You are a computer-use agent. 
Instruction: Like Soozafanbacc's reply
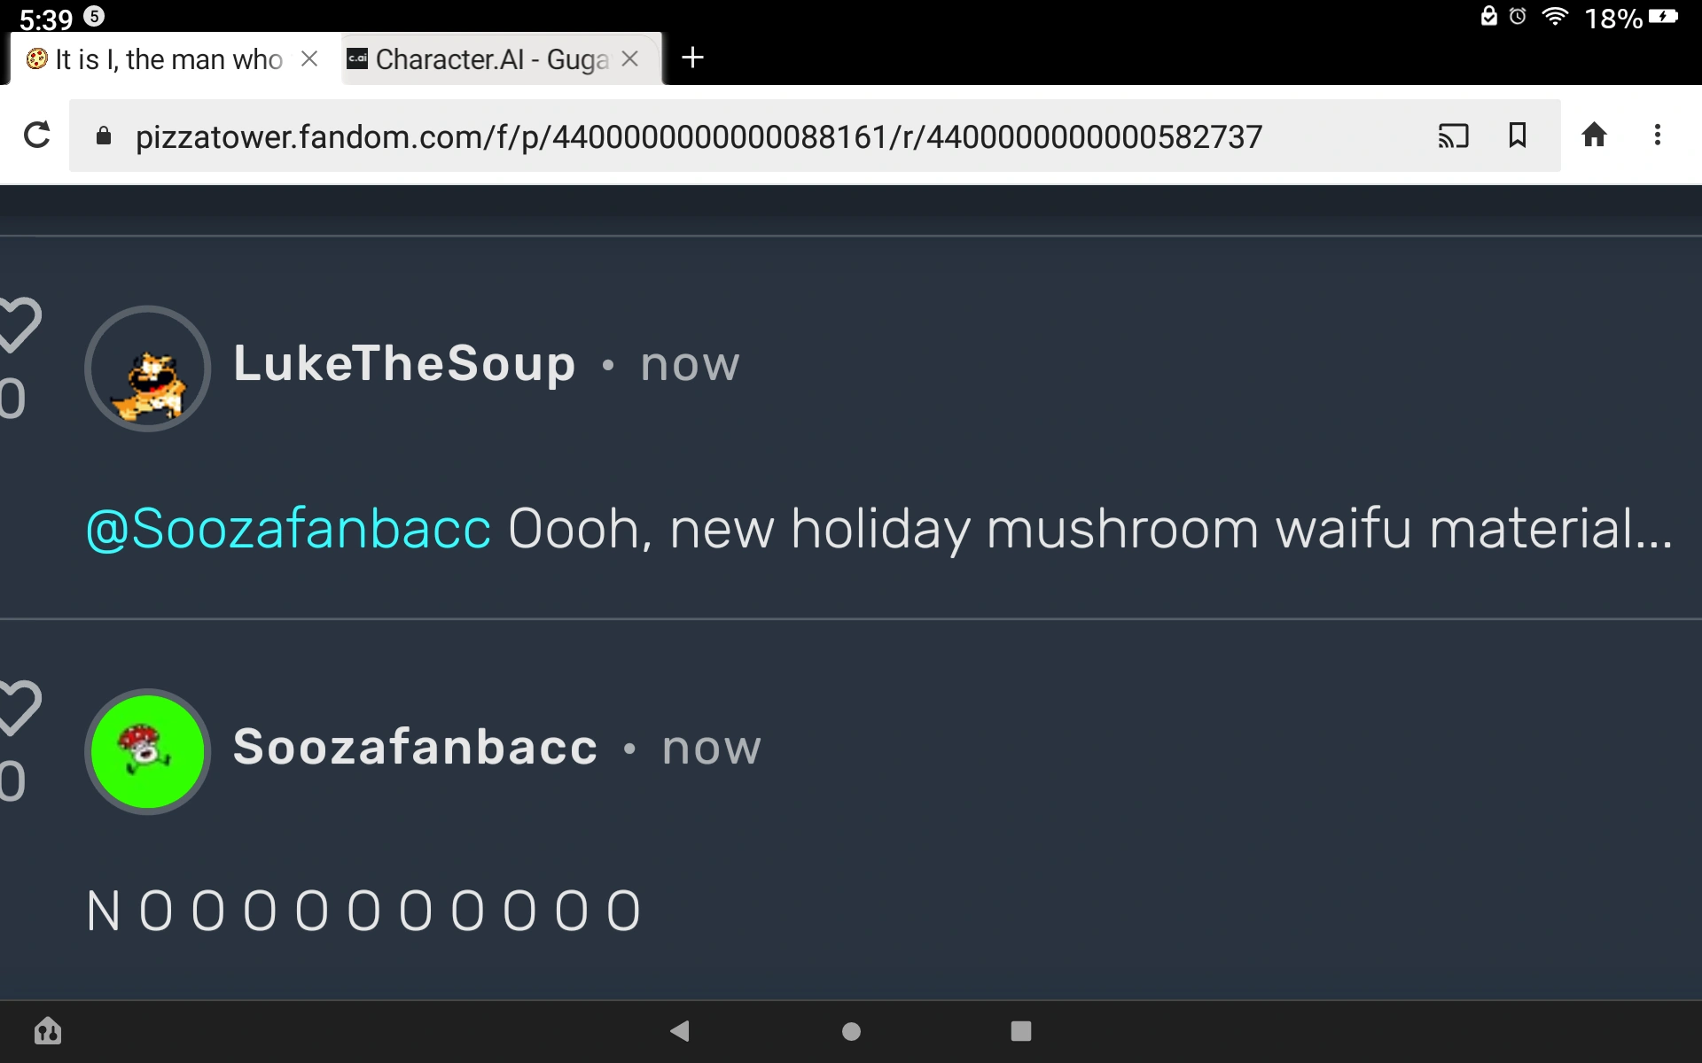point(18,708)
